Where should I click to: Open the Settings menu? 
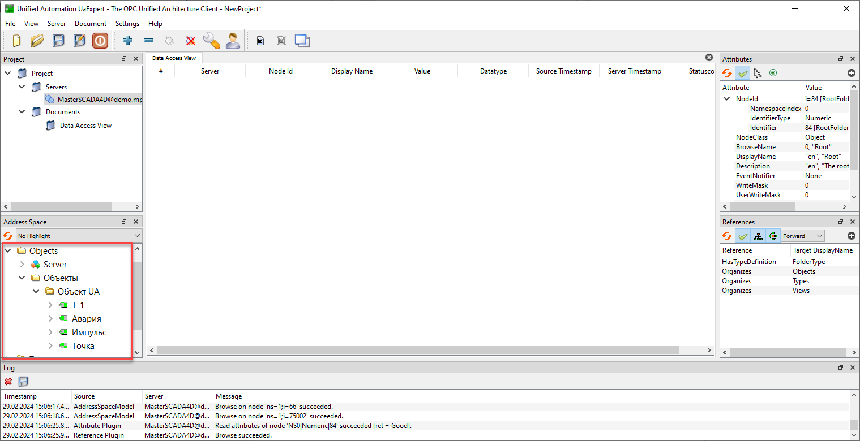127,24
